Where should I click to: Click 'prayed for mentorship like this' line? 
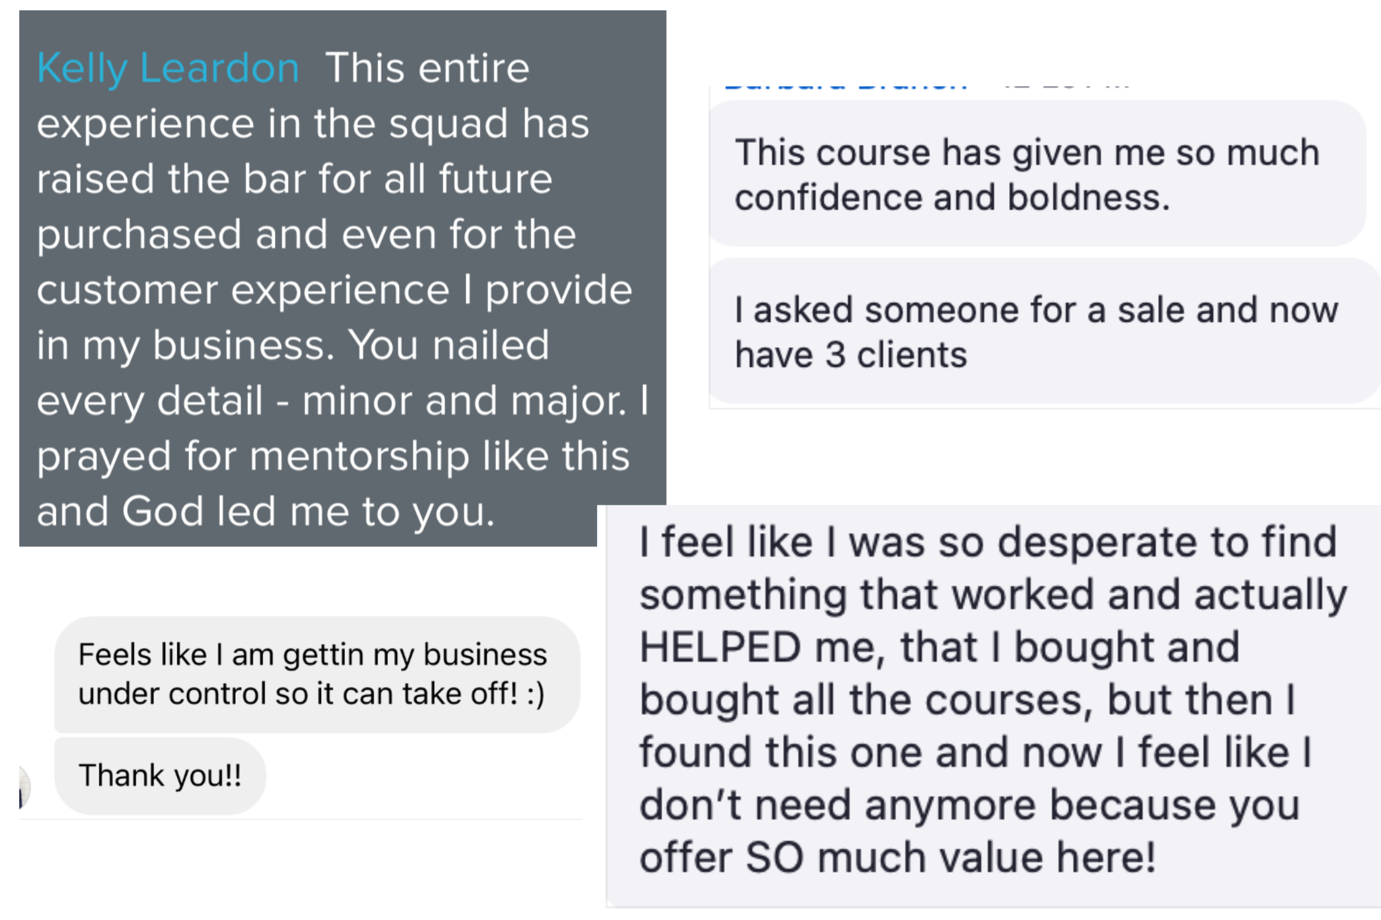pos(333,456)
